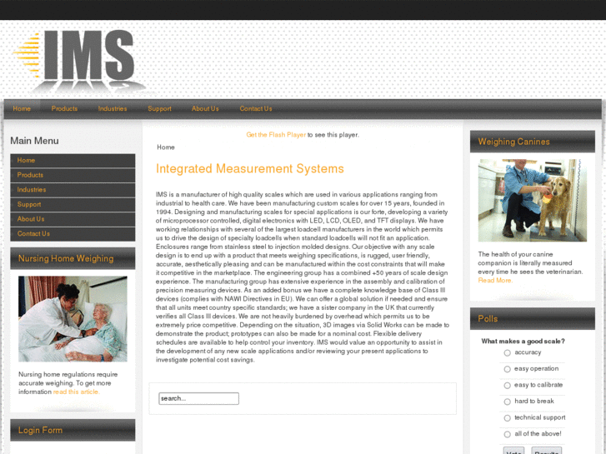The height and width of the screenshot is (454, 606).
Task: Open the vet weighing dog photo
Action: pos(532,201)
